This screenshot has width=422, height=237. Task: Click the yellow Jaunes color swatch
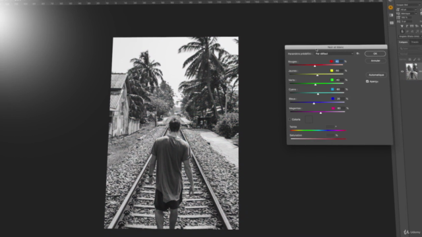(332, 70)
